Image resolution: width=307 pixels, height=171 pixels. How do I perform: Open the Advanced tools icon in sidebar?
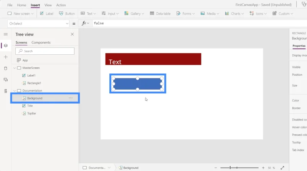pyautogui.click(x=6, y=91)
